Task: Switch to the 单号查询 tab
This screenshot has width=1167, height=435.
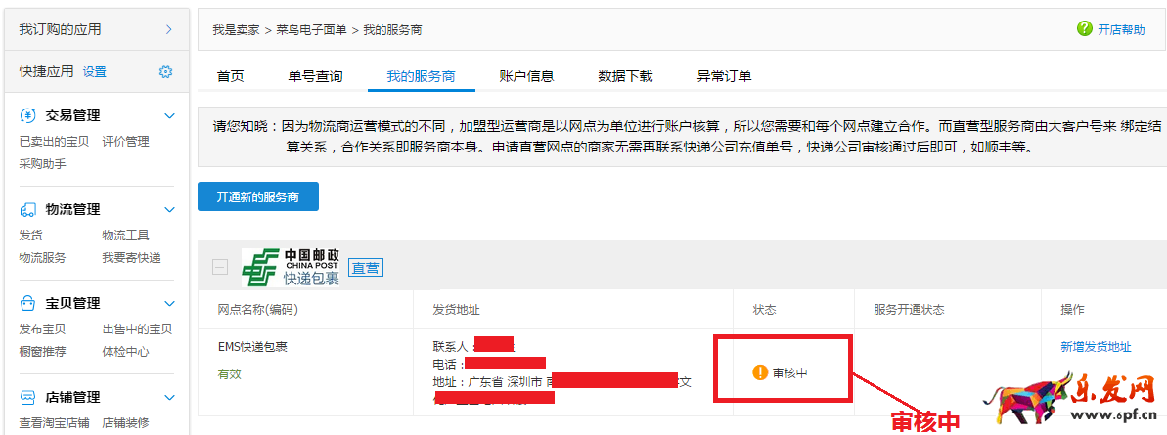Action: 315,76
